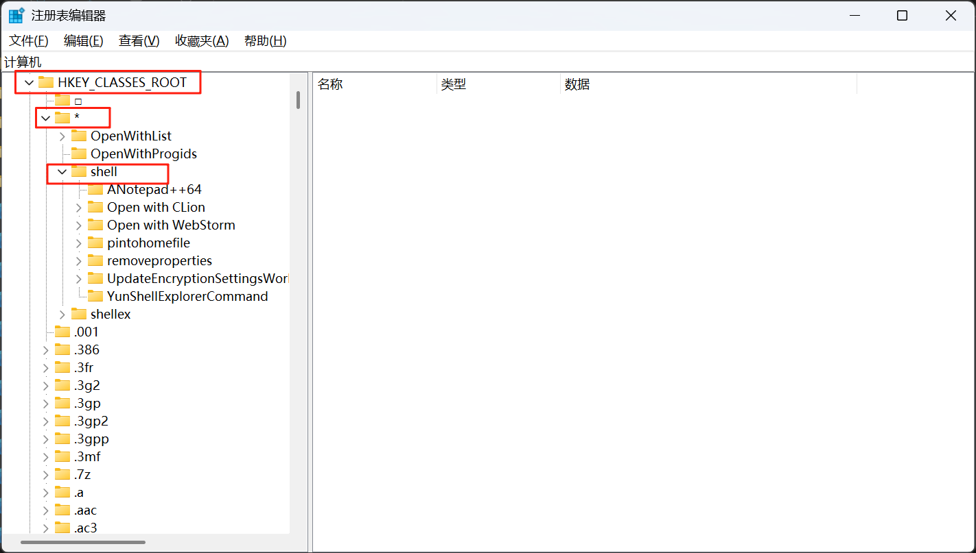976x553 pixels.
Task: Click the Open with WebStorm folder icon
Action: [x=95, y=225]
